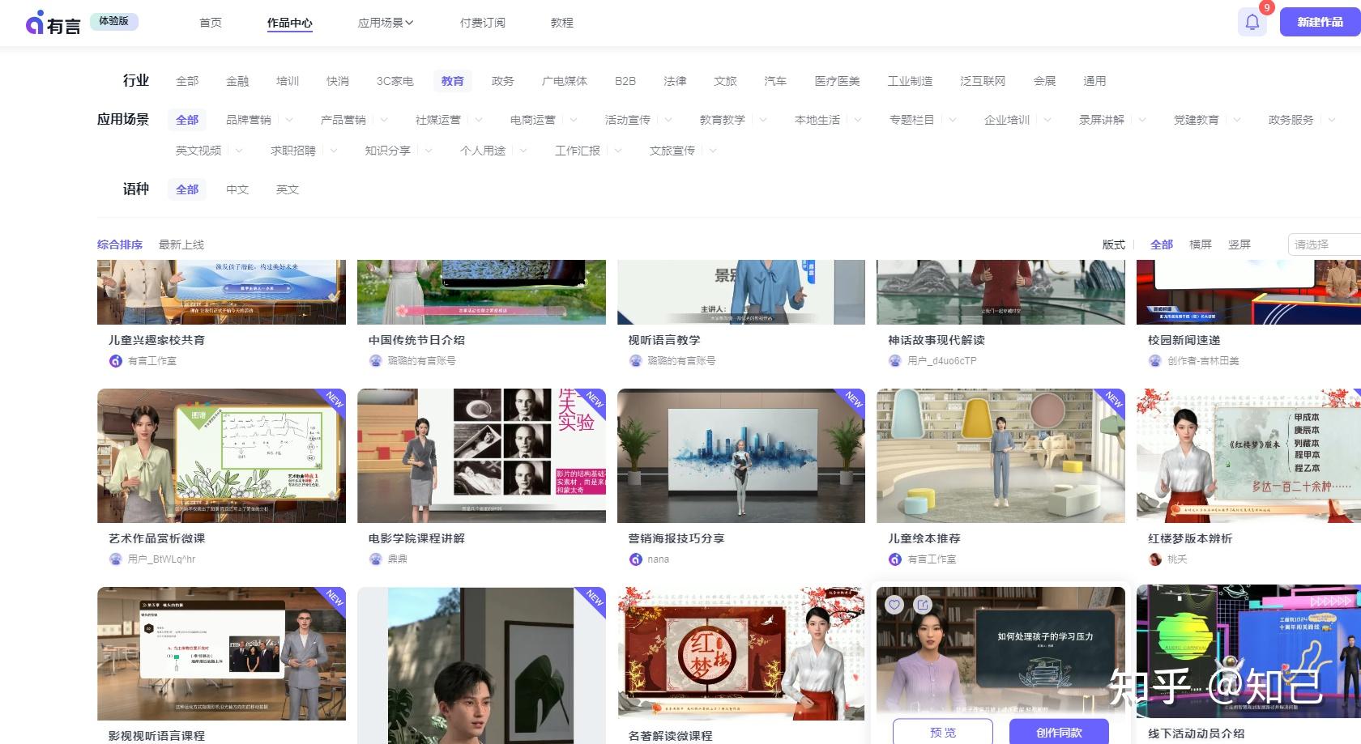Select 中文 in the 语种 filter
Image resolution: width=1361 pixels, height=744 pixels.
pyautogui.click(x=237, y=189)
